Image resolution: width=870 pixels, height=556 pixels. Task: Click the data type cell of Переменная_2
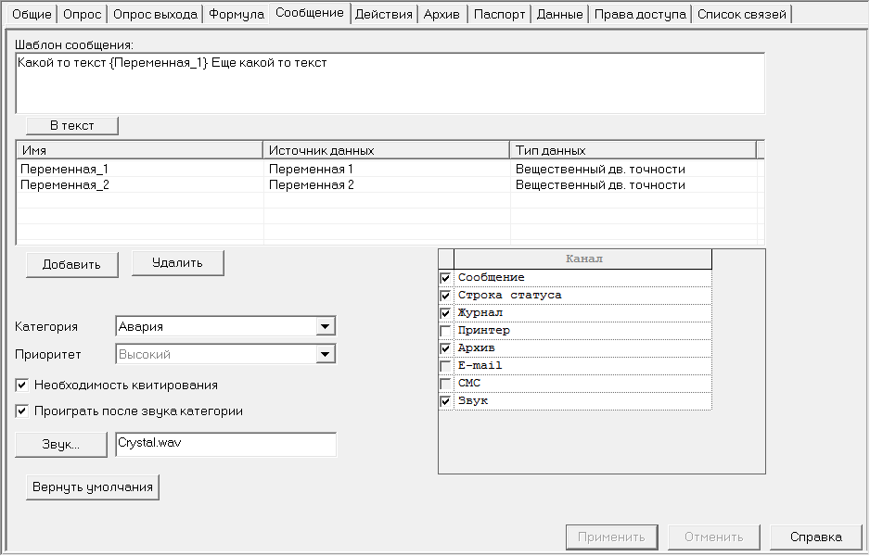click(633, 185)
